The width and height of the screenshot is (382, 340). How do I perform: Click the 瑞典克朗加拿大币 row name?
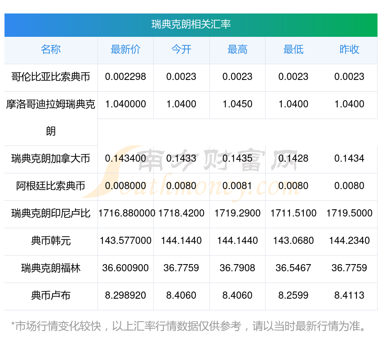pyautogui.click(x=51, y=159)
